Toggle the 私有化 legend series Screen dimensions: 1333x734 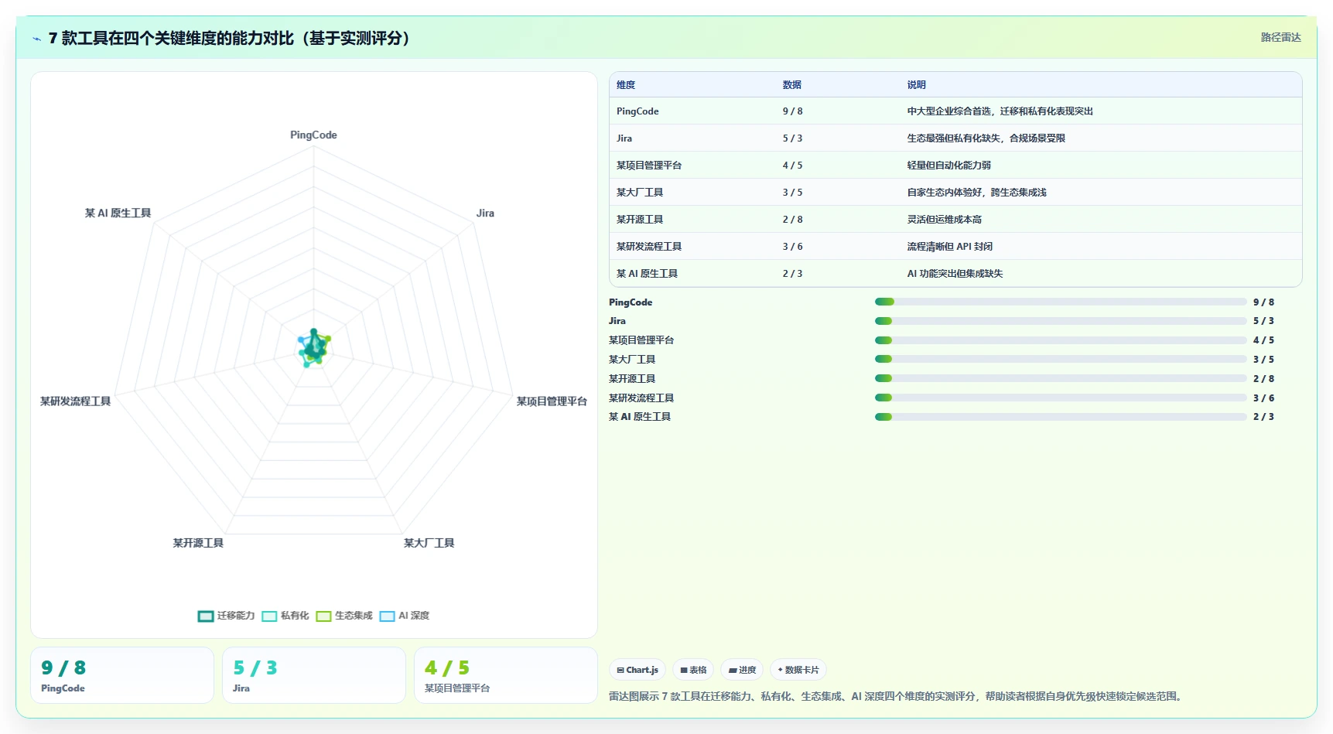click(285, 616)
